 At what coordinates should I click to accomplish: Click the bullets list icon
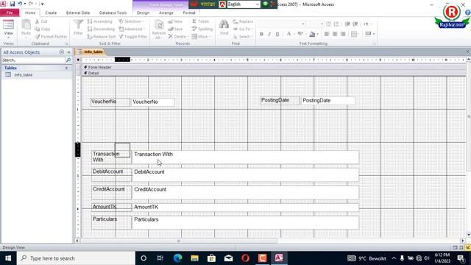point(329,24)
